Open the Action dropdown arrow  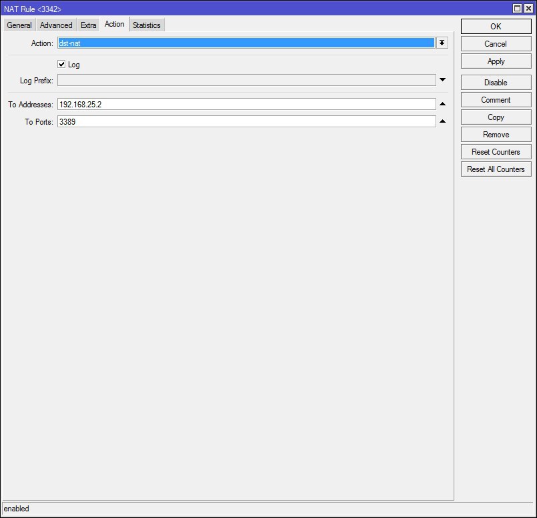pos(442,43)
